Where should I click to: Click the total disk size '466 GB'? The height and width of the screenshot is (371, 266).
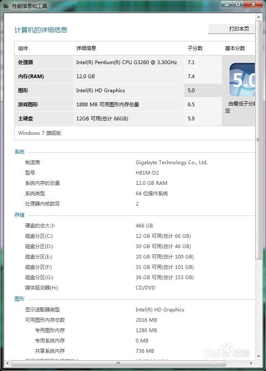coord(144,226)
